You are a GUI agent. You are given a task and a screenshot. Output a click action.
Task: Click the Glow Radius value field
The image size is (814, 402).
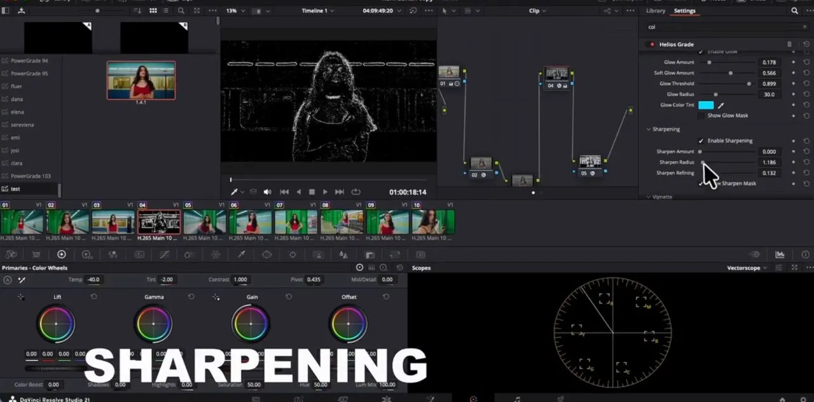point(769,94)
